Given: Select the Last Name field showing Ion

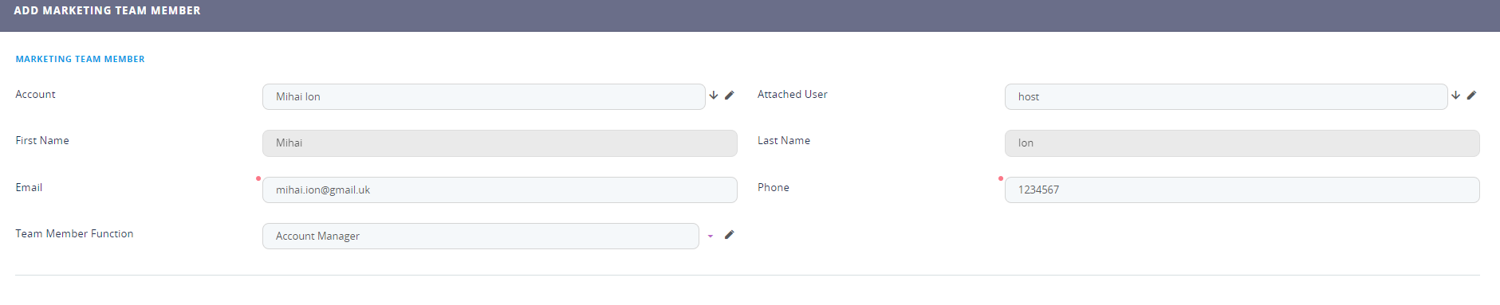Looking at the screenshot, I should tap(1242, 143).
